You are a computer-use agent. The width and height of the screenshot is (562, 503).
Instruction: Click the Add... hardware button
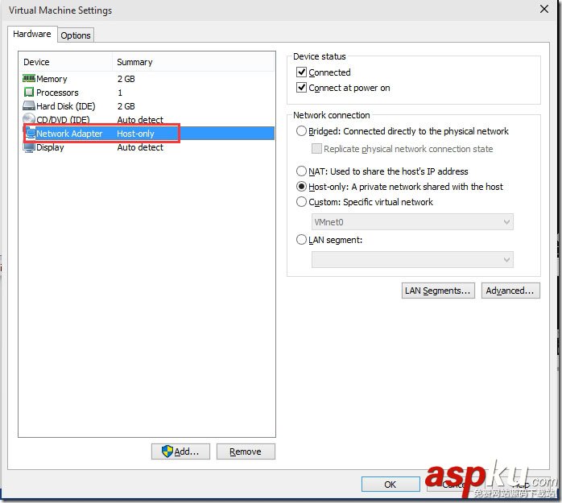180,451
